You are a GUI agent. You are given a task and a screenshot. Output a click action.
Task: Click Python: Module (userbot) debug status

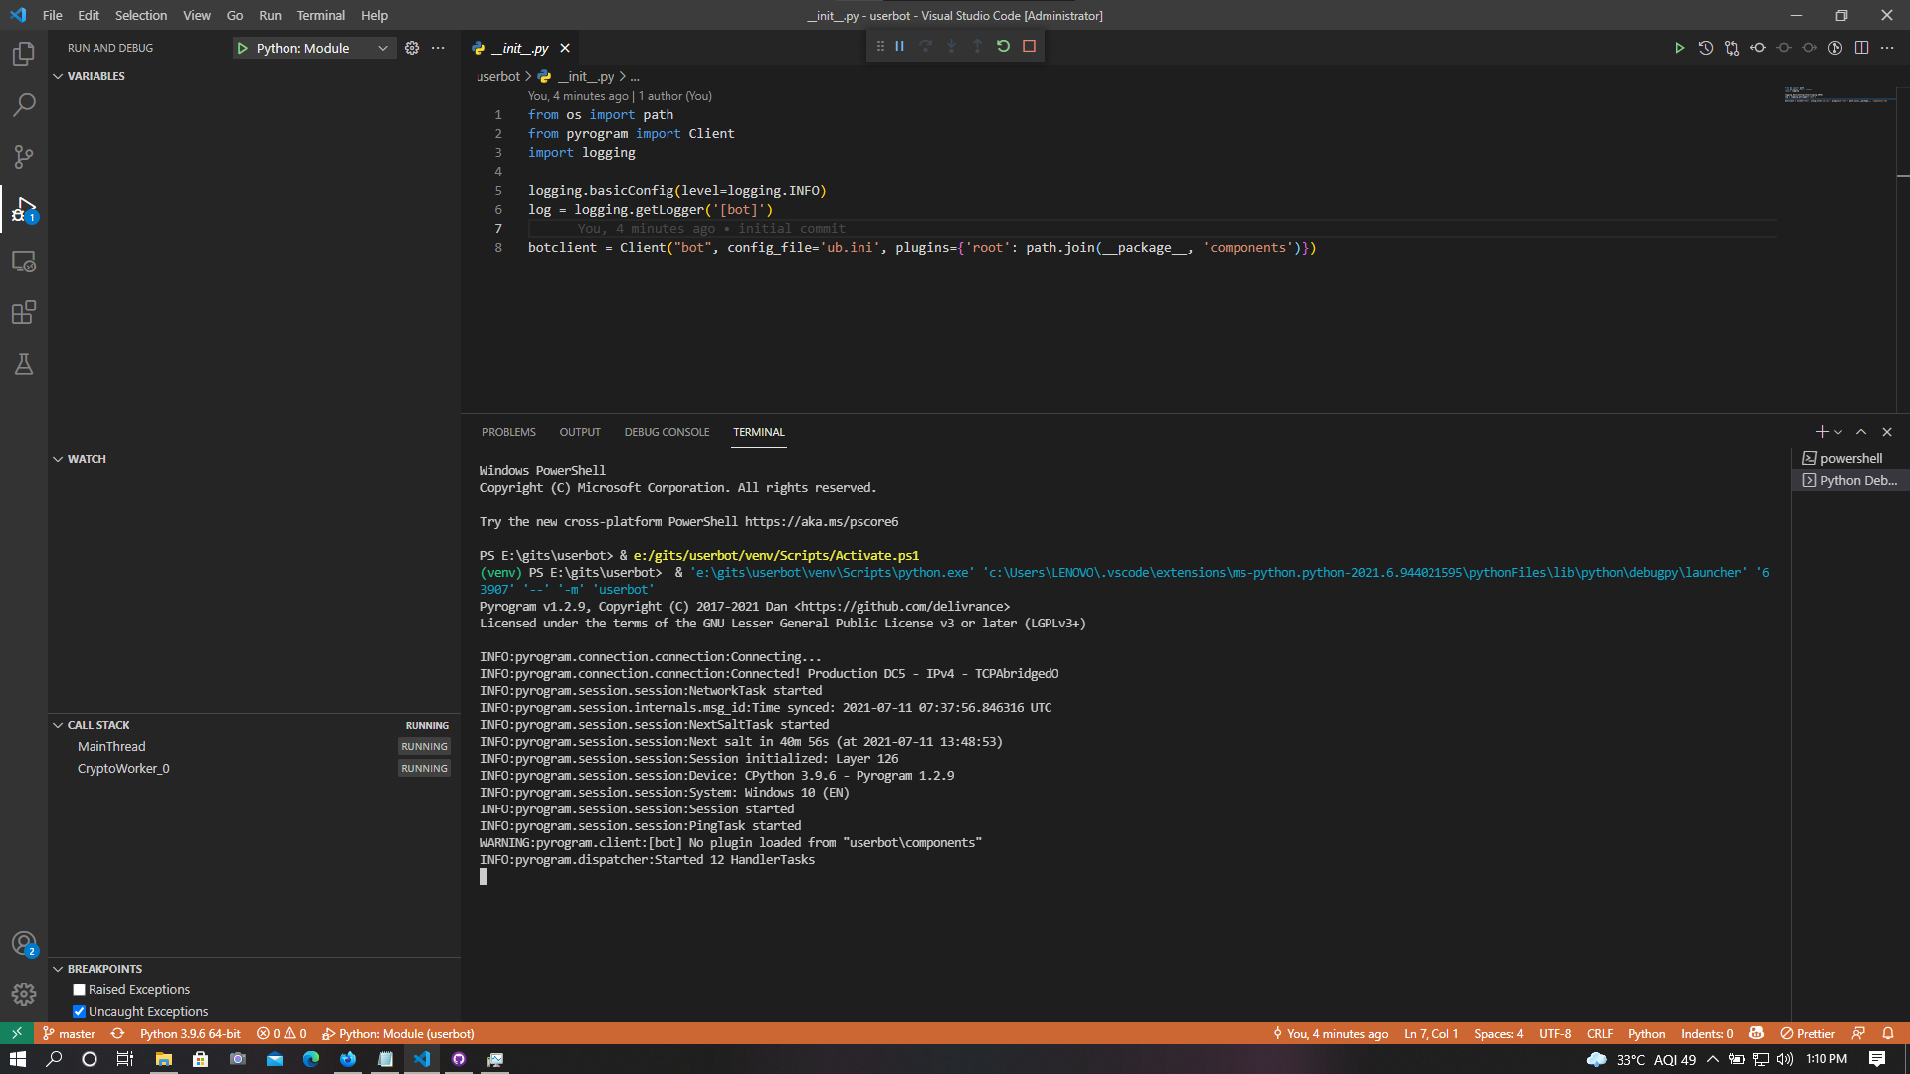[398, 1033]
